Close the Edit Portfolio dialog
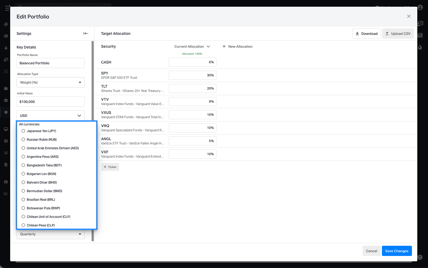The width and height of the screenshot is (428, 268). tap(409, 16)
